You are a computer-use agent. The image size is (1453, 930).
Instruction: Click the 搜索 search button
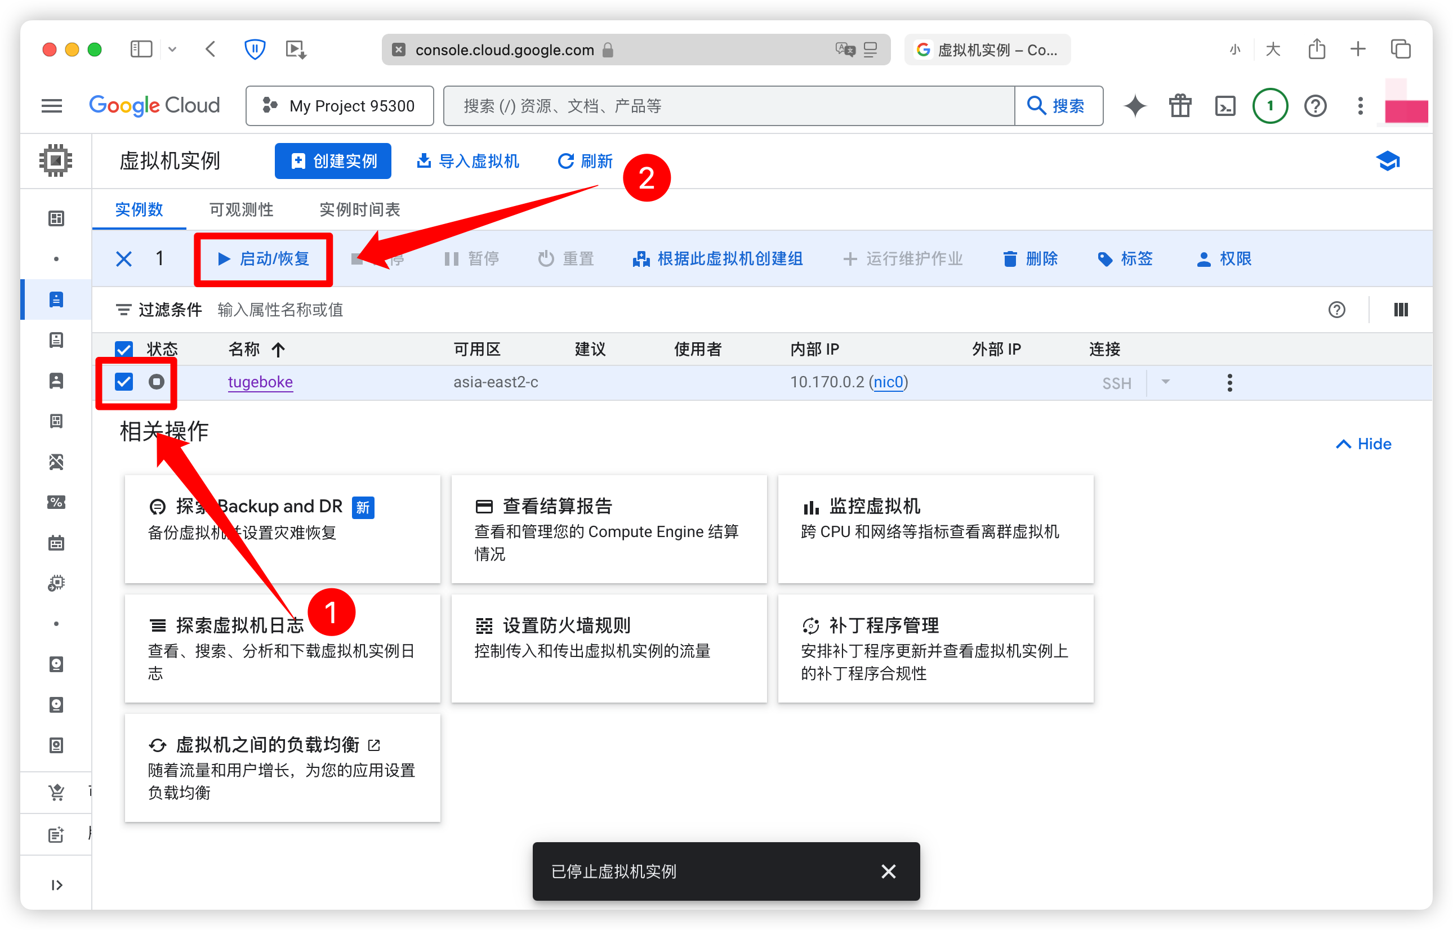(x=1058, y=106)
